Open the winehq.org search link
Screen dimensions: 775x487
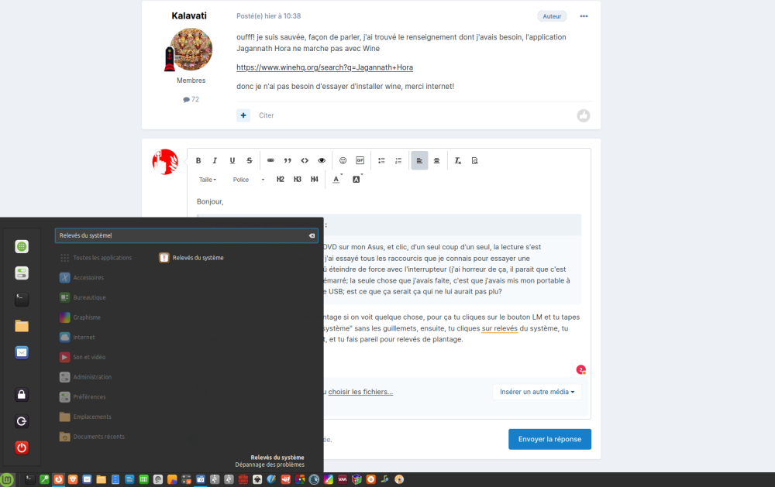pyautogui.click(x=324, y=67)
